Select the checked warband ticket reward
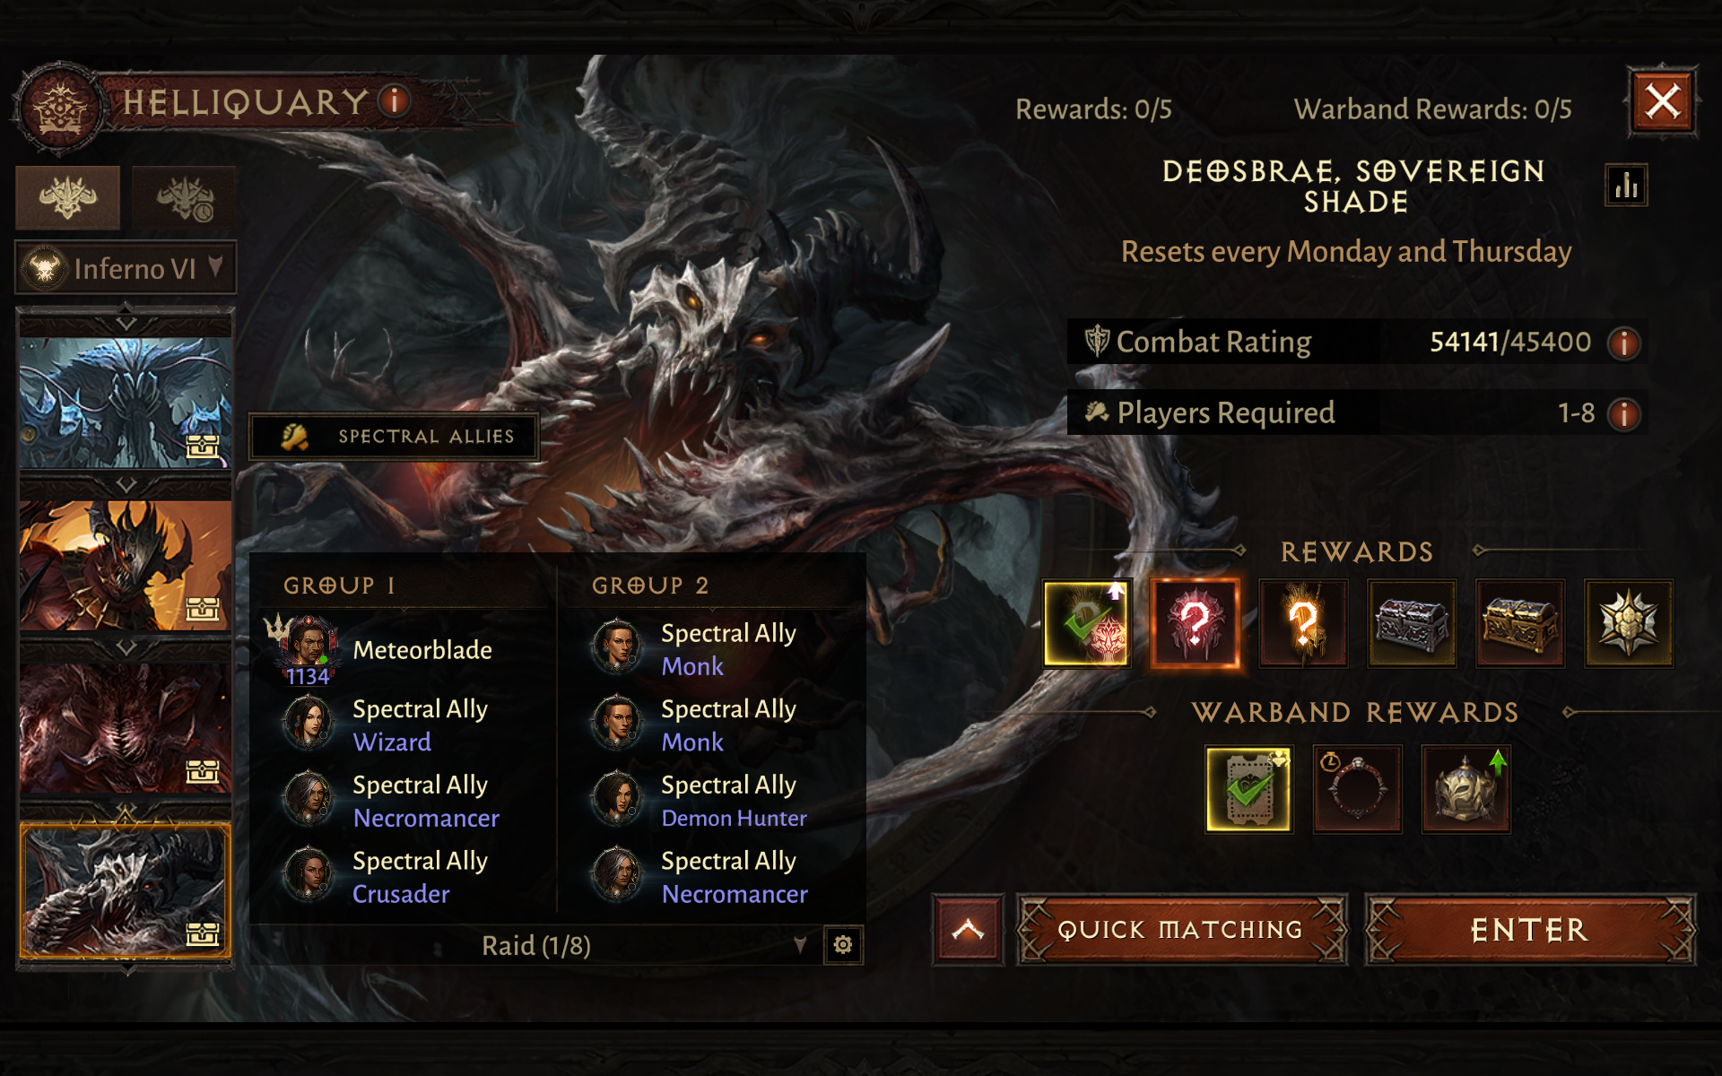1722x1076 pixels. pos(1249,790)
